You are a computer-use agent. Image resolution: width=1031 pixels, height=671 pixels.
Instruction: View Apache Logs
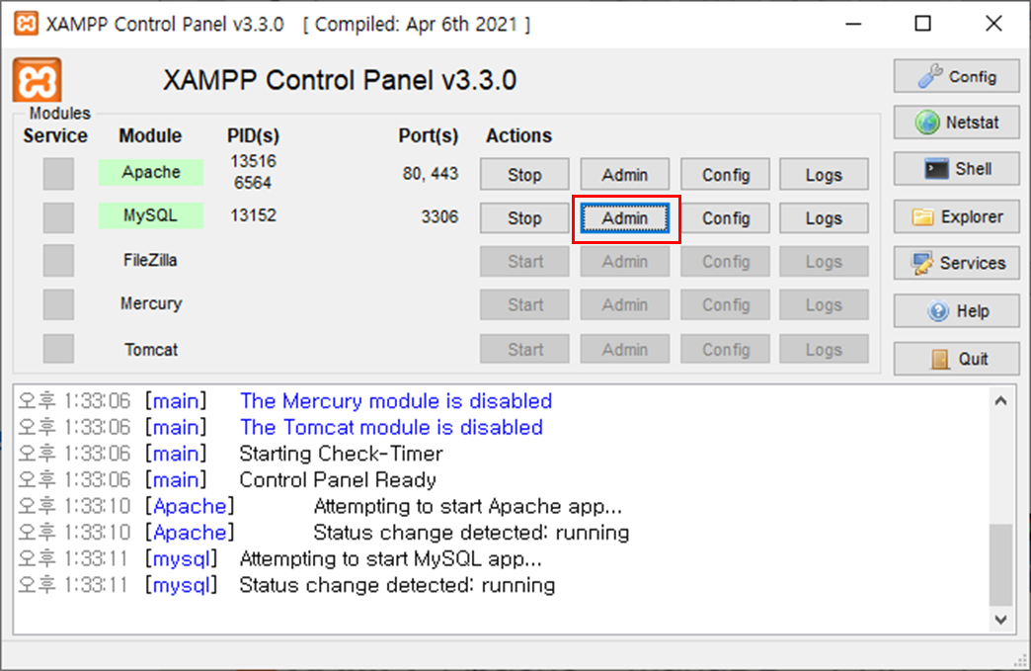pyautogui.click(x=824, y=174)
